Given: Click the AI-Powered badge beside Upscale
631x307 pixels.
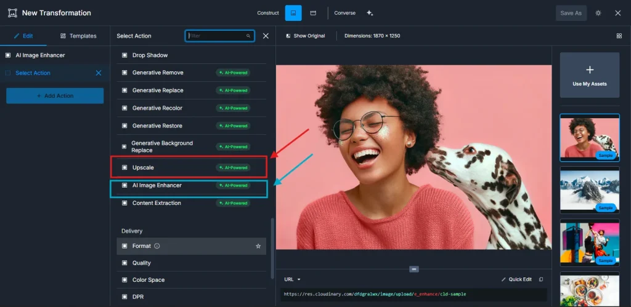Looking at the screenshot, I should pyautogui.click(x=233, y=167).
